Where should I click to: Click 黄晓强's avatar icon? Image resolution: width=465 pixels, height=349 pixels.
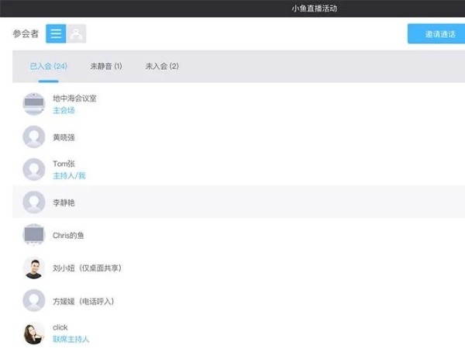coord(34,137)
